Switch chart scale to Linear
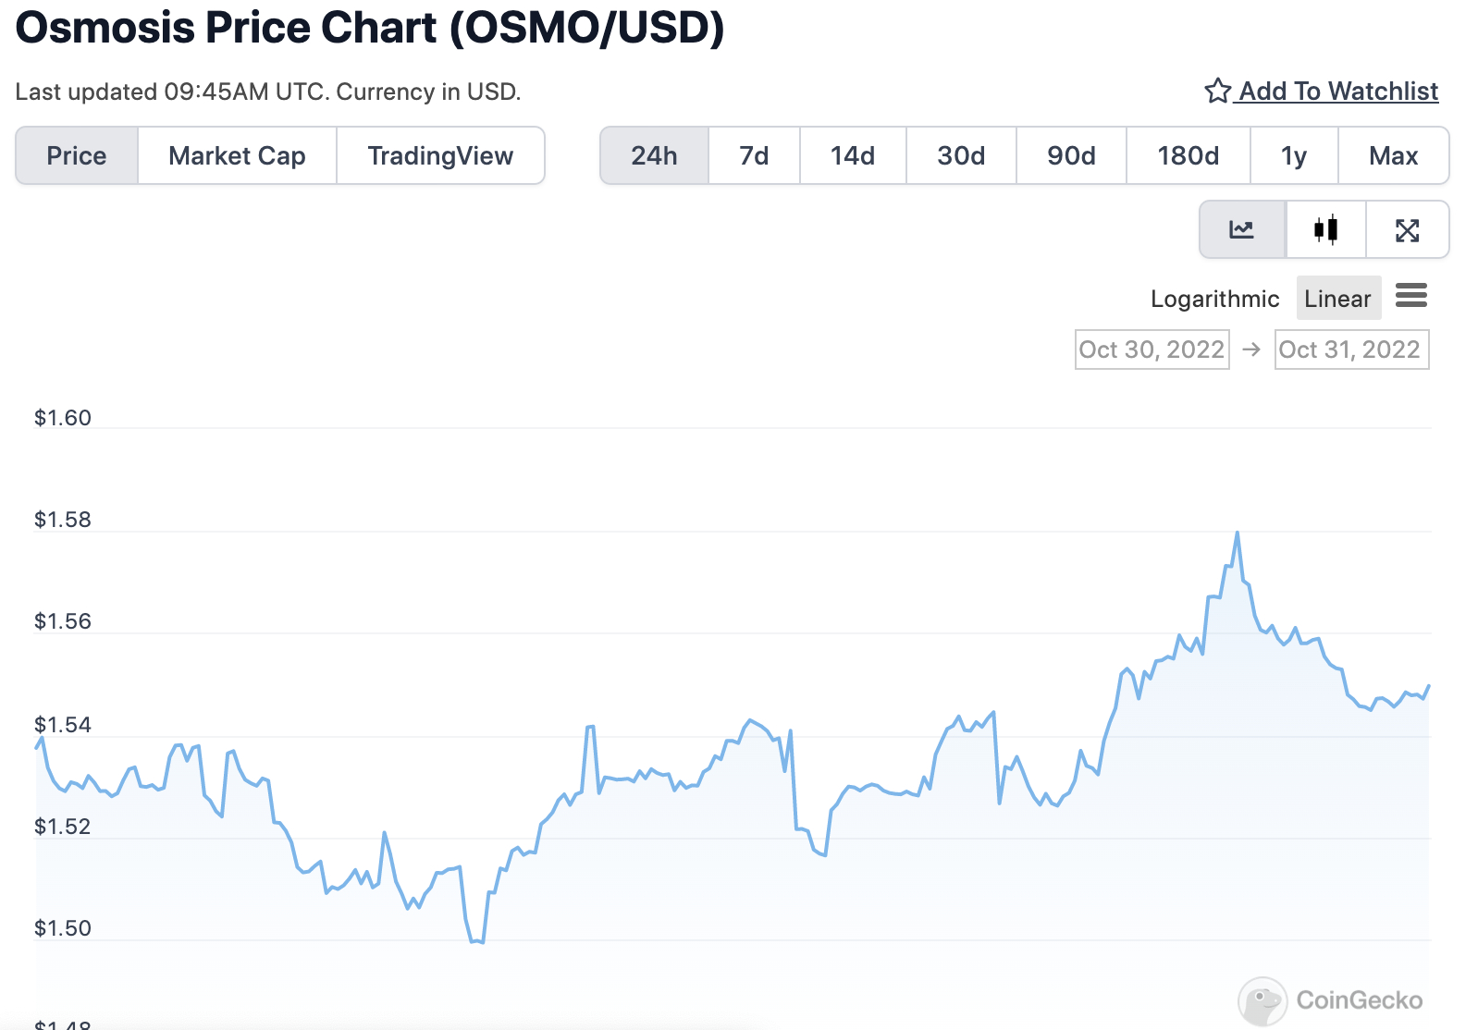Screen dimensions: 1478x1030 (1338, 299)
